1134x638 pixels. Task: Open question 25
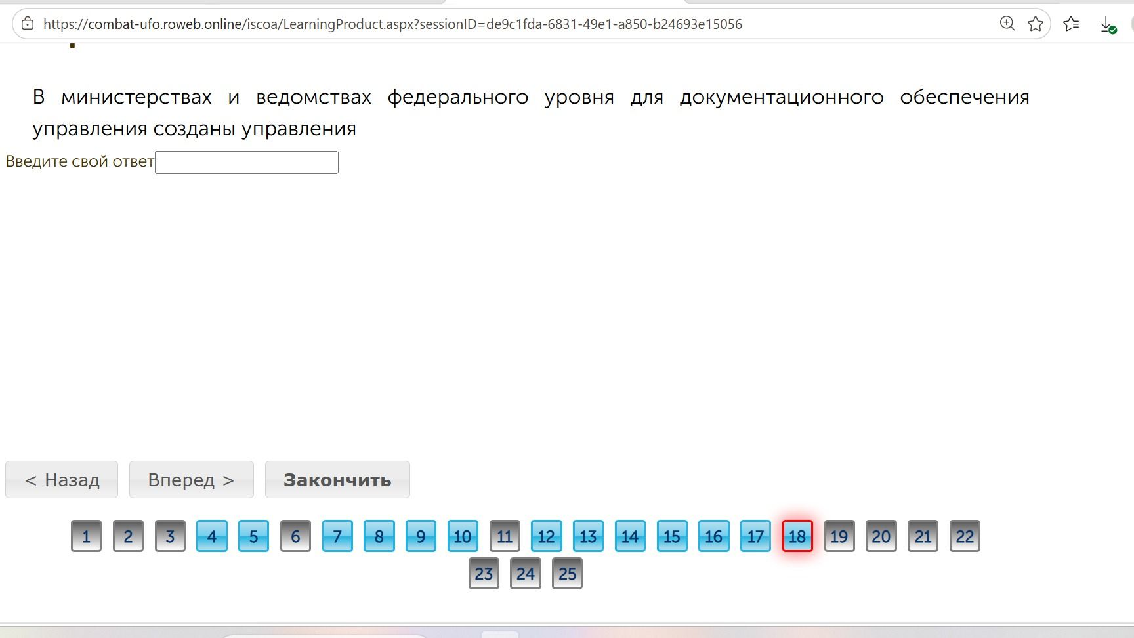point(567,574)
